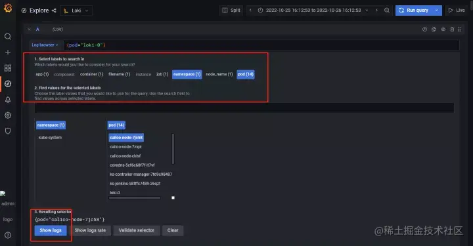Select the kube-system namespace value

[50, 138]
